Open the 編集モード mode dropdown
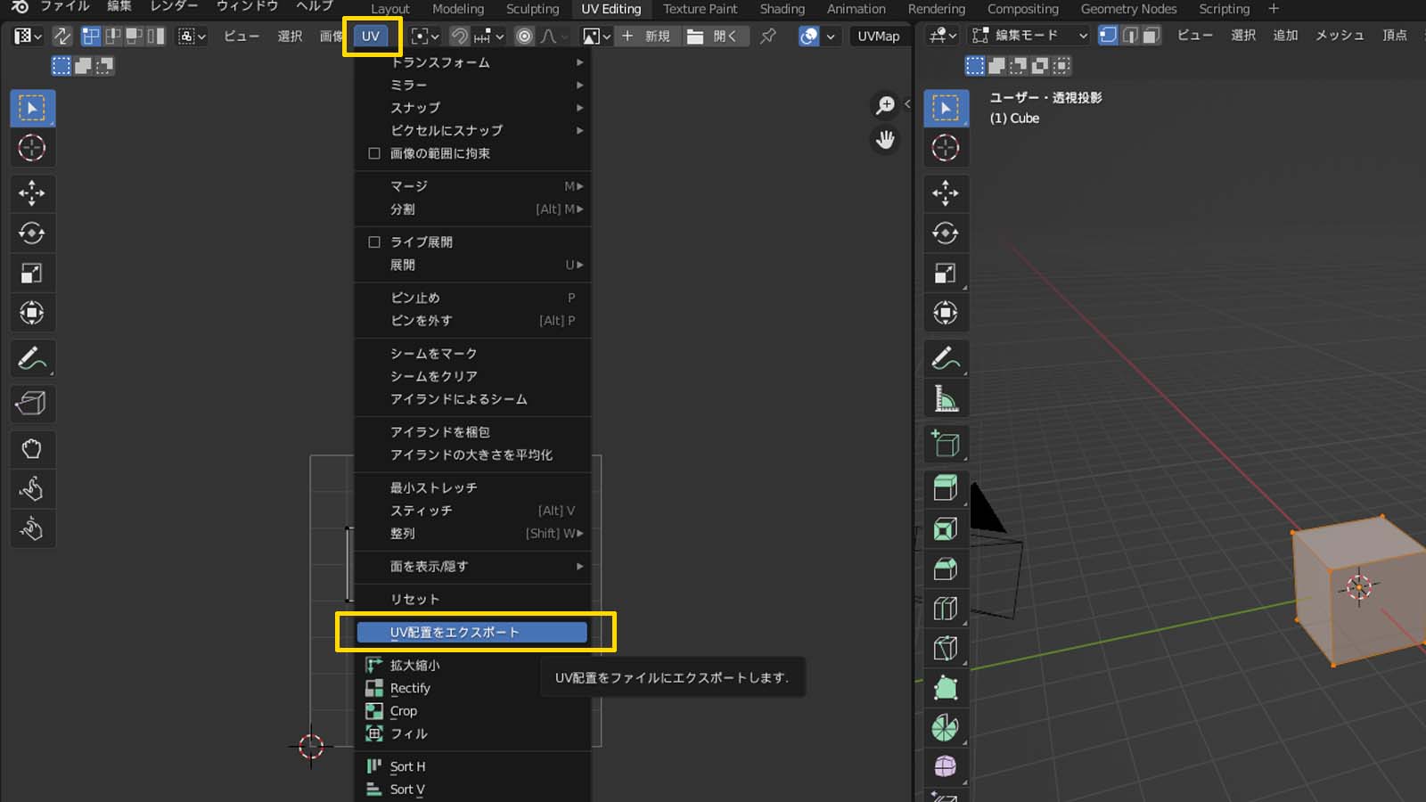This screenshot has width=1426, height=802. click(1029, 36)
